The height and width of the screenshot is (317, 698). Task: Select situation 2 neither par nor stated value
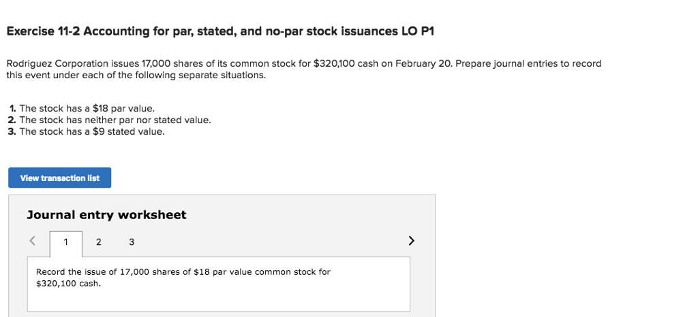pyautogui.click(x=110, y=120)
